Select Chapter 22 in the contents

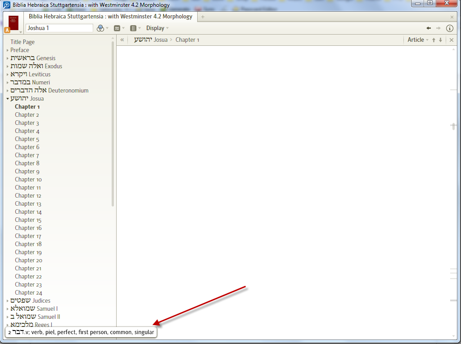[28, 277]
